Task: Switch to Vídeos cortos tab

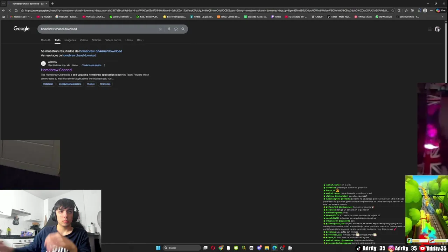Action: click(x=113, y=40)
